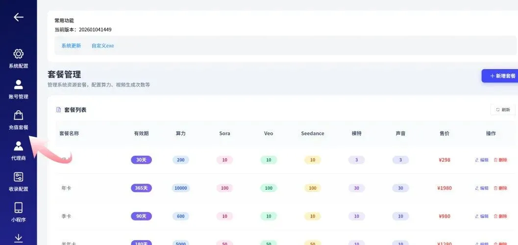The width and height of the screenshot is (518, 245).
Task: Switch to 小程序 in the sidebar
Action: pyautogui.click(x=19, y=212)
